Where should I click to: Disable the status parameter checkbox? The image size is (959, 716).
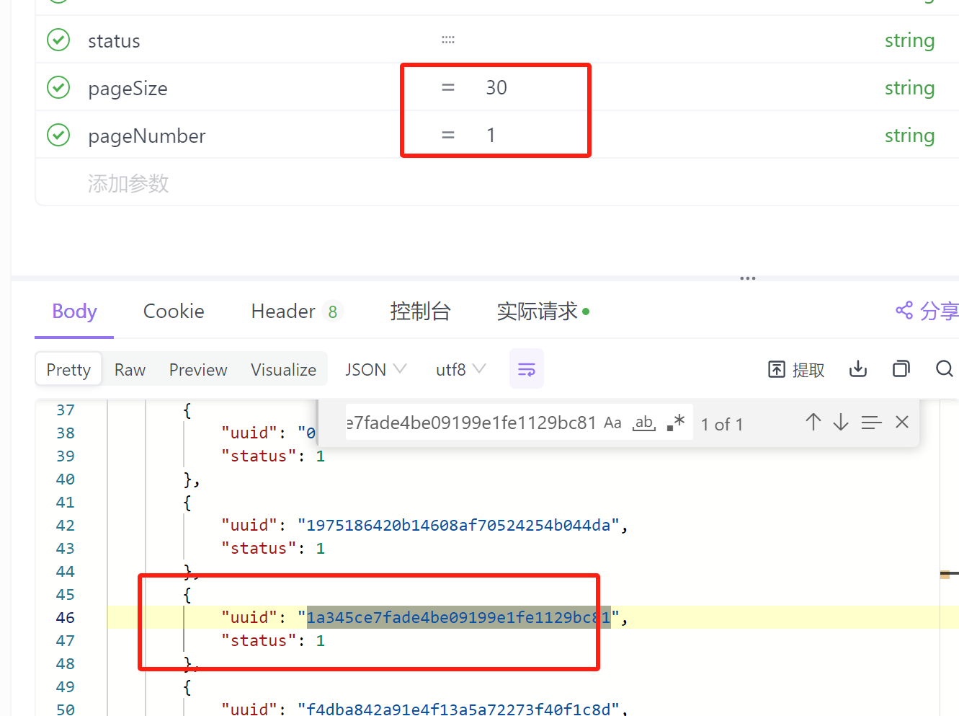coord(58,40)
